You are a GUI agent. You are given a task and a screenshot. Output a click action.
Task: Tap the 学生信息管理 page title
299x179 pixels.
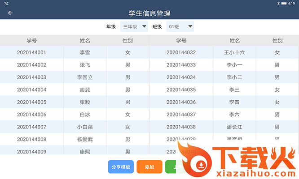(149, 13)
